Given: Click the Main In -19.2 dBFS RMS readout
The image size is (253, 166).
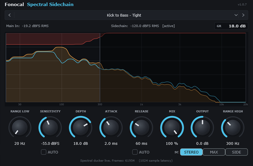Looking at the screenshot, I should pyautogui.click(x=27, y=26).
